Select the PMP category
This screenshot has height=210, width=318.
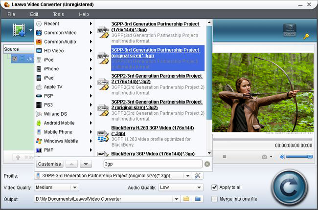(64, 150)
